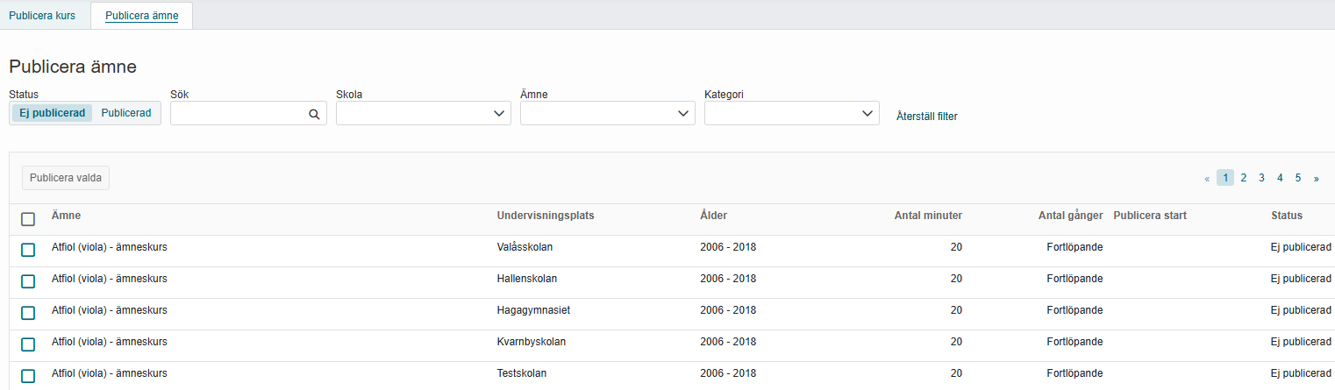Toggle status filter to Publicerad
The width and height of the screenshot is (1335, 390).
[x=126, y=113]
